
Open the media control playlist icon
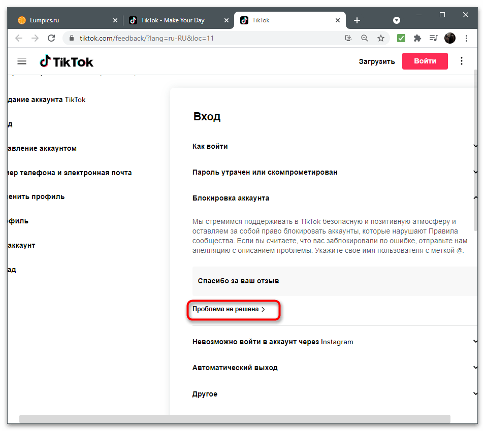[433, 38]
